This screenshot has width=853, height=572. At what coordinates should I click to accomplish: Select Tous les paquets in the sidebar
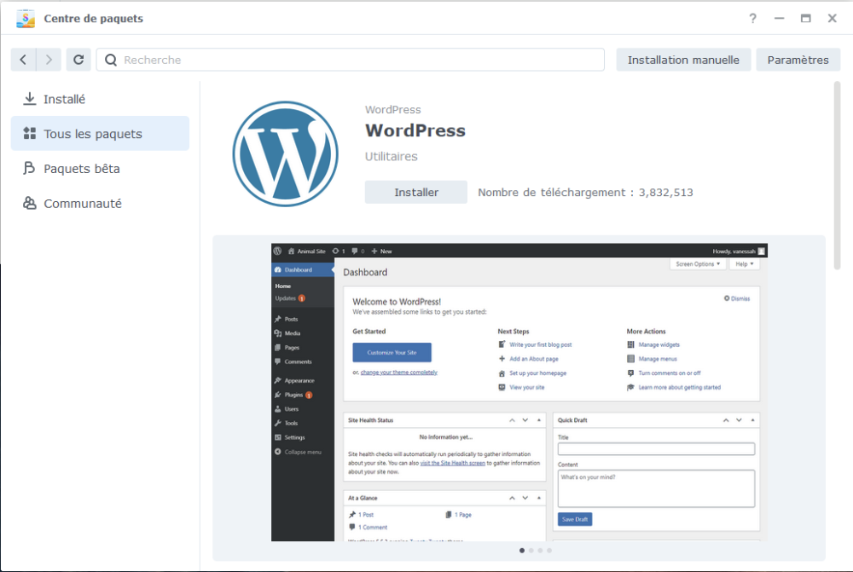pos(100,134)
